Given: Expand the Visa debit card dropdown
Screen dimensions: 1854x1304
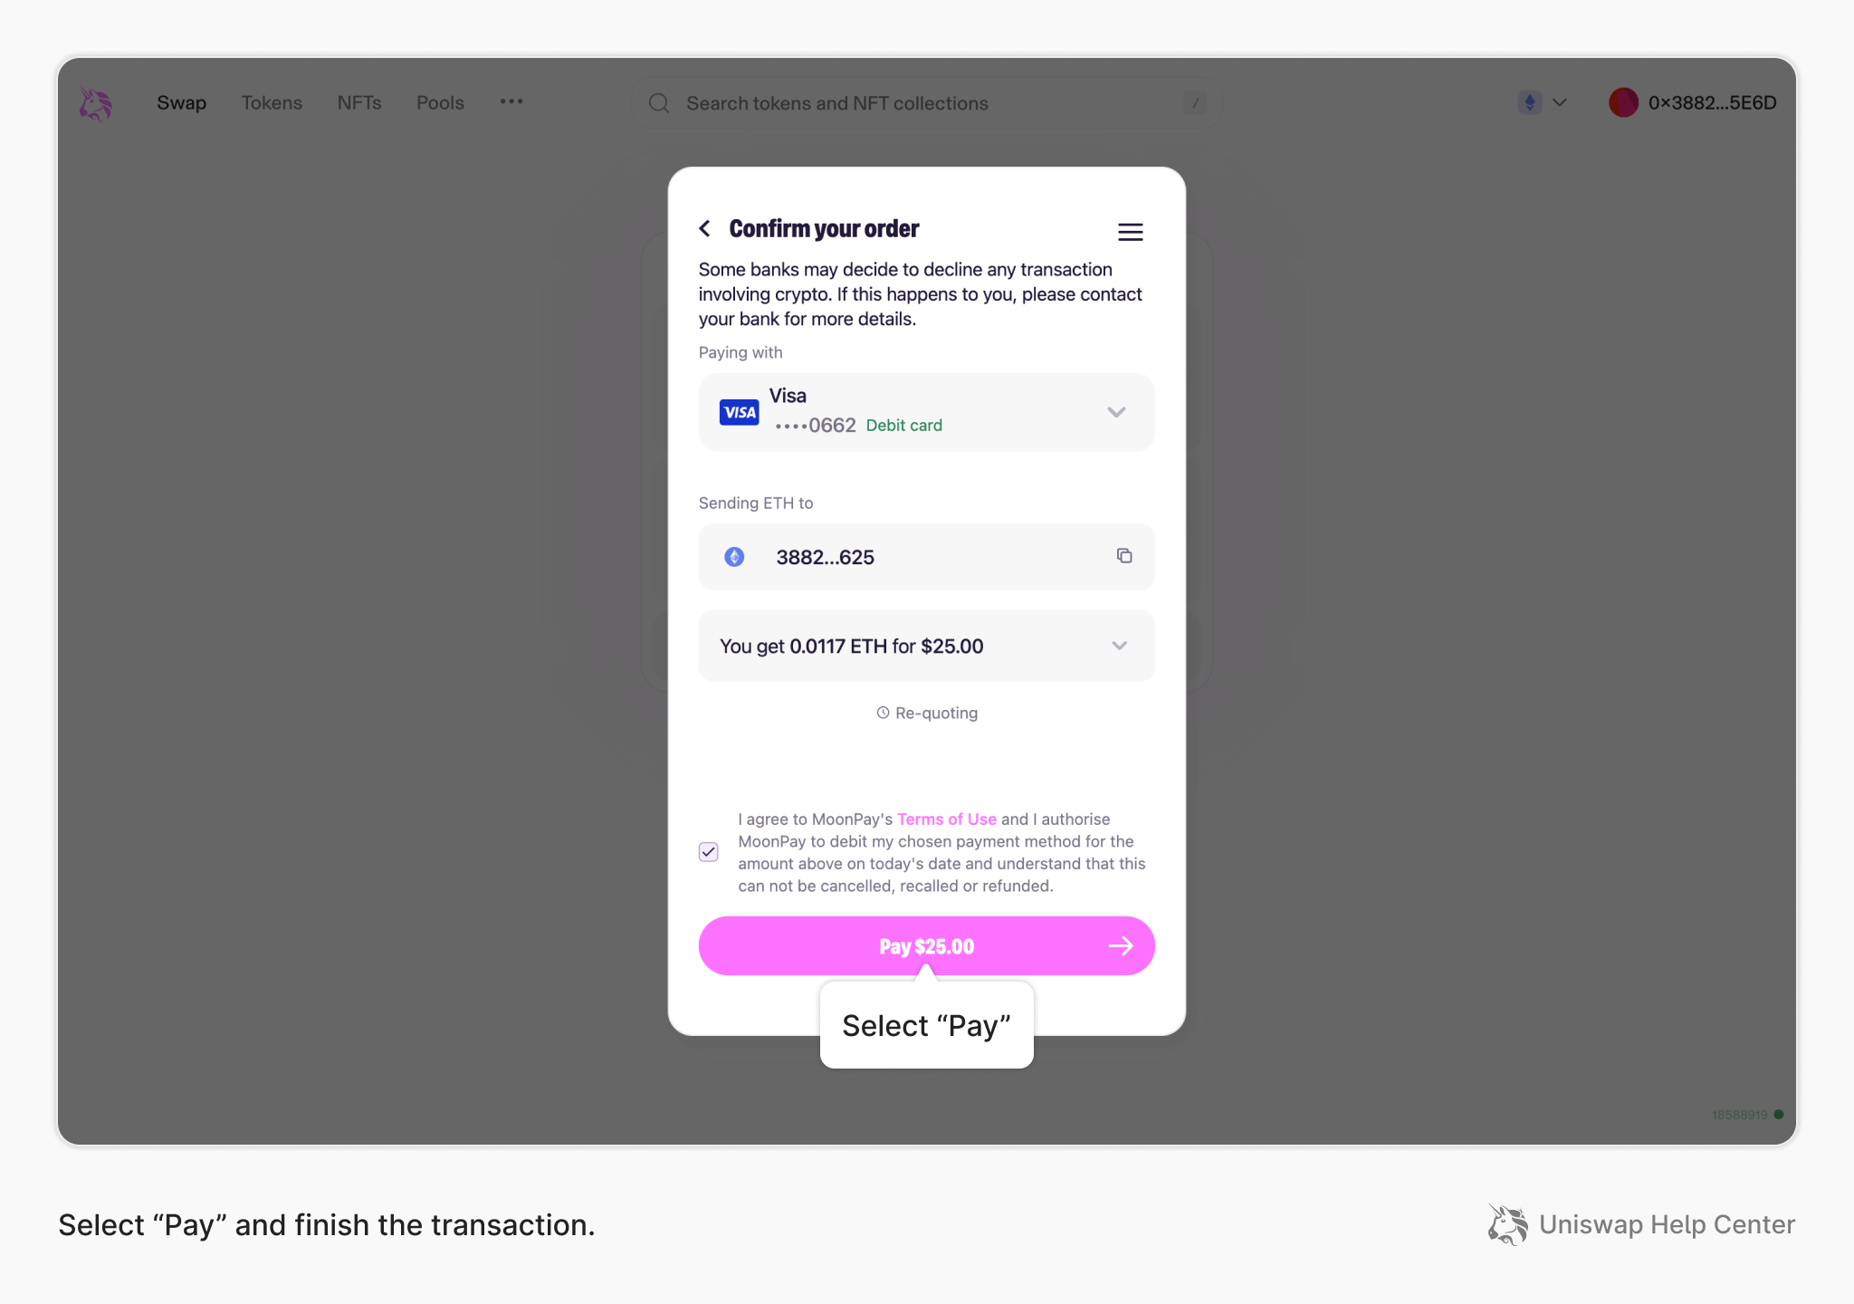Looking at the screenshot, I should pos(1116,411).
